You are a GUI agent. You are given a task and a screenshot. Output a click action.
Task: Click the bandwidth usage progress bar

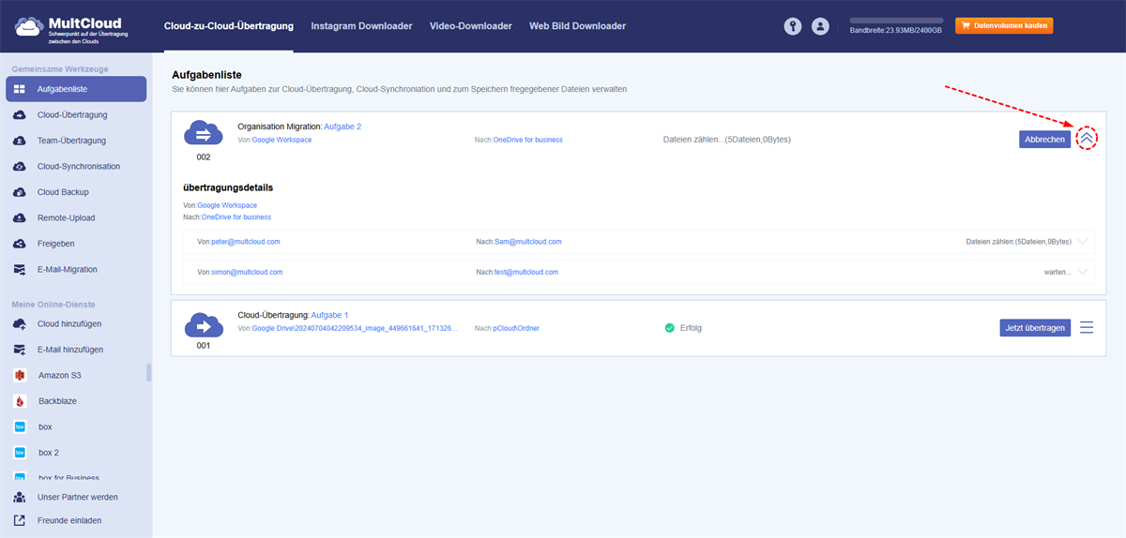click(896, 20)
